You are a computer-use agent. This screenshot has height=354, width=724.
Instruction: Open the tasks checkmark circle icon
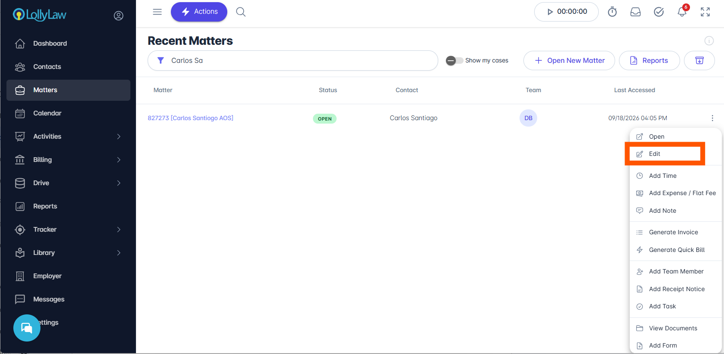(659, 12)
